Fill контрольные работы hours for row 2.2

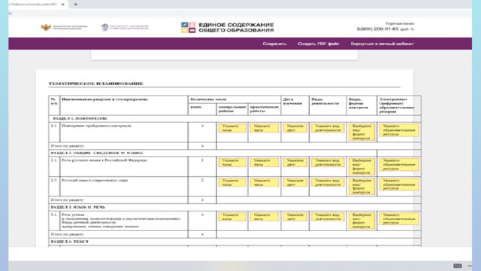click(x=232, y=182)
